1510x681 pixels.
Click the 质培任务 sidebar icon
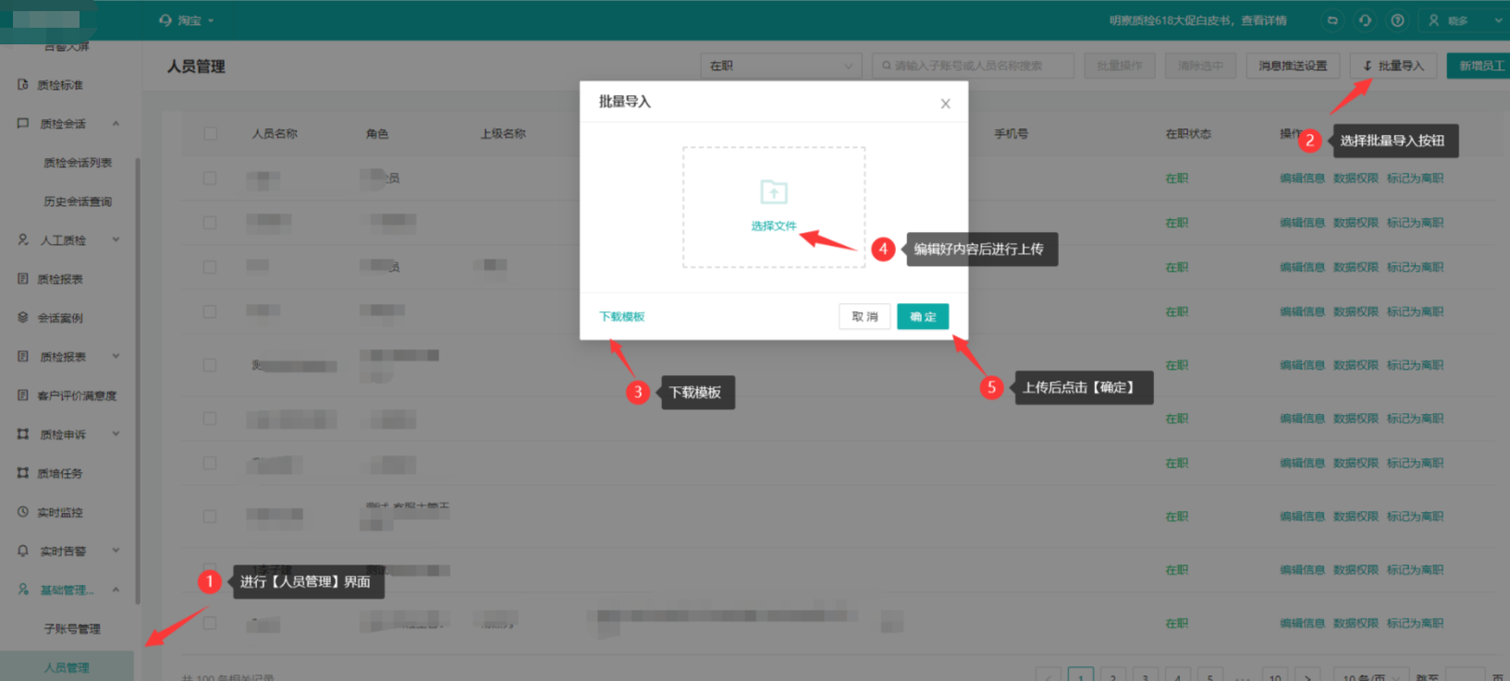click(x=23, y=472)
